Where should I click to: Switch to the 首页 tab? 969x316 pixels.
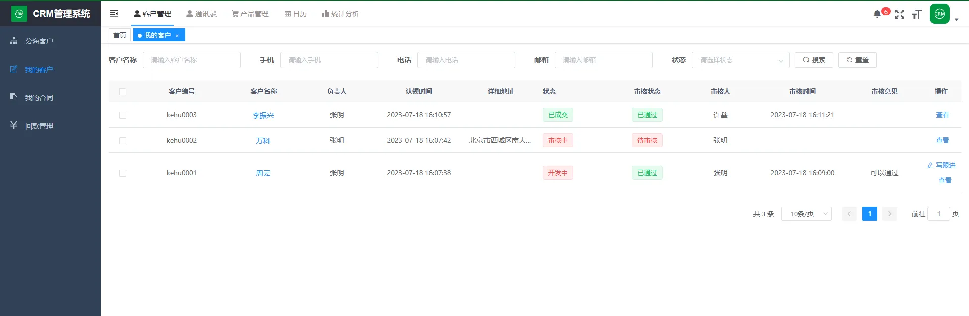tap(120, 35)
